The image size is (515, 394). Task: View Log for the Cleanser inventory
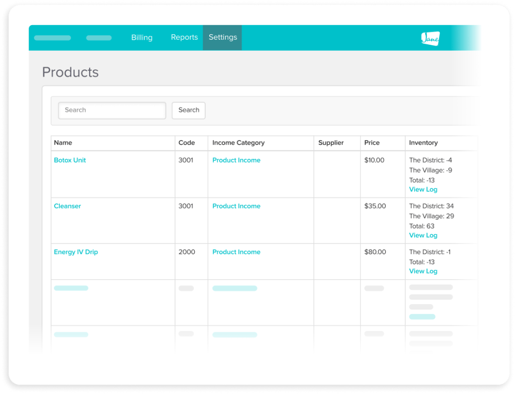tap(423, 235)
